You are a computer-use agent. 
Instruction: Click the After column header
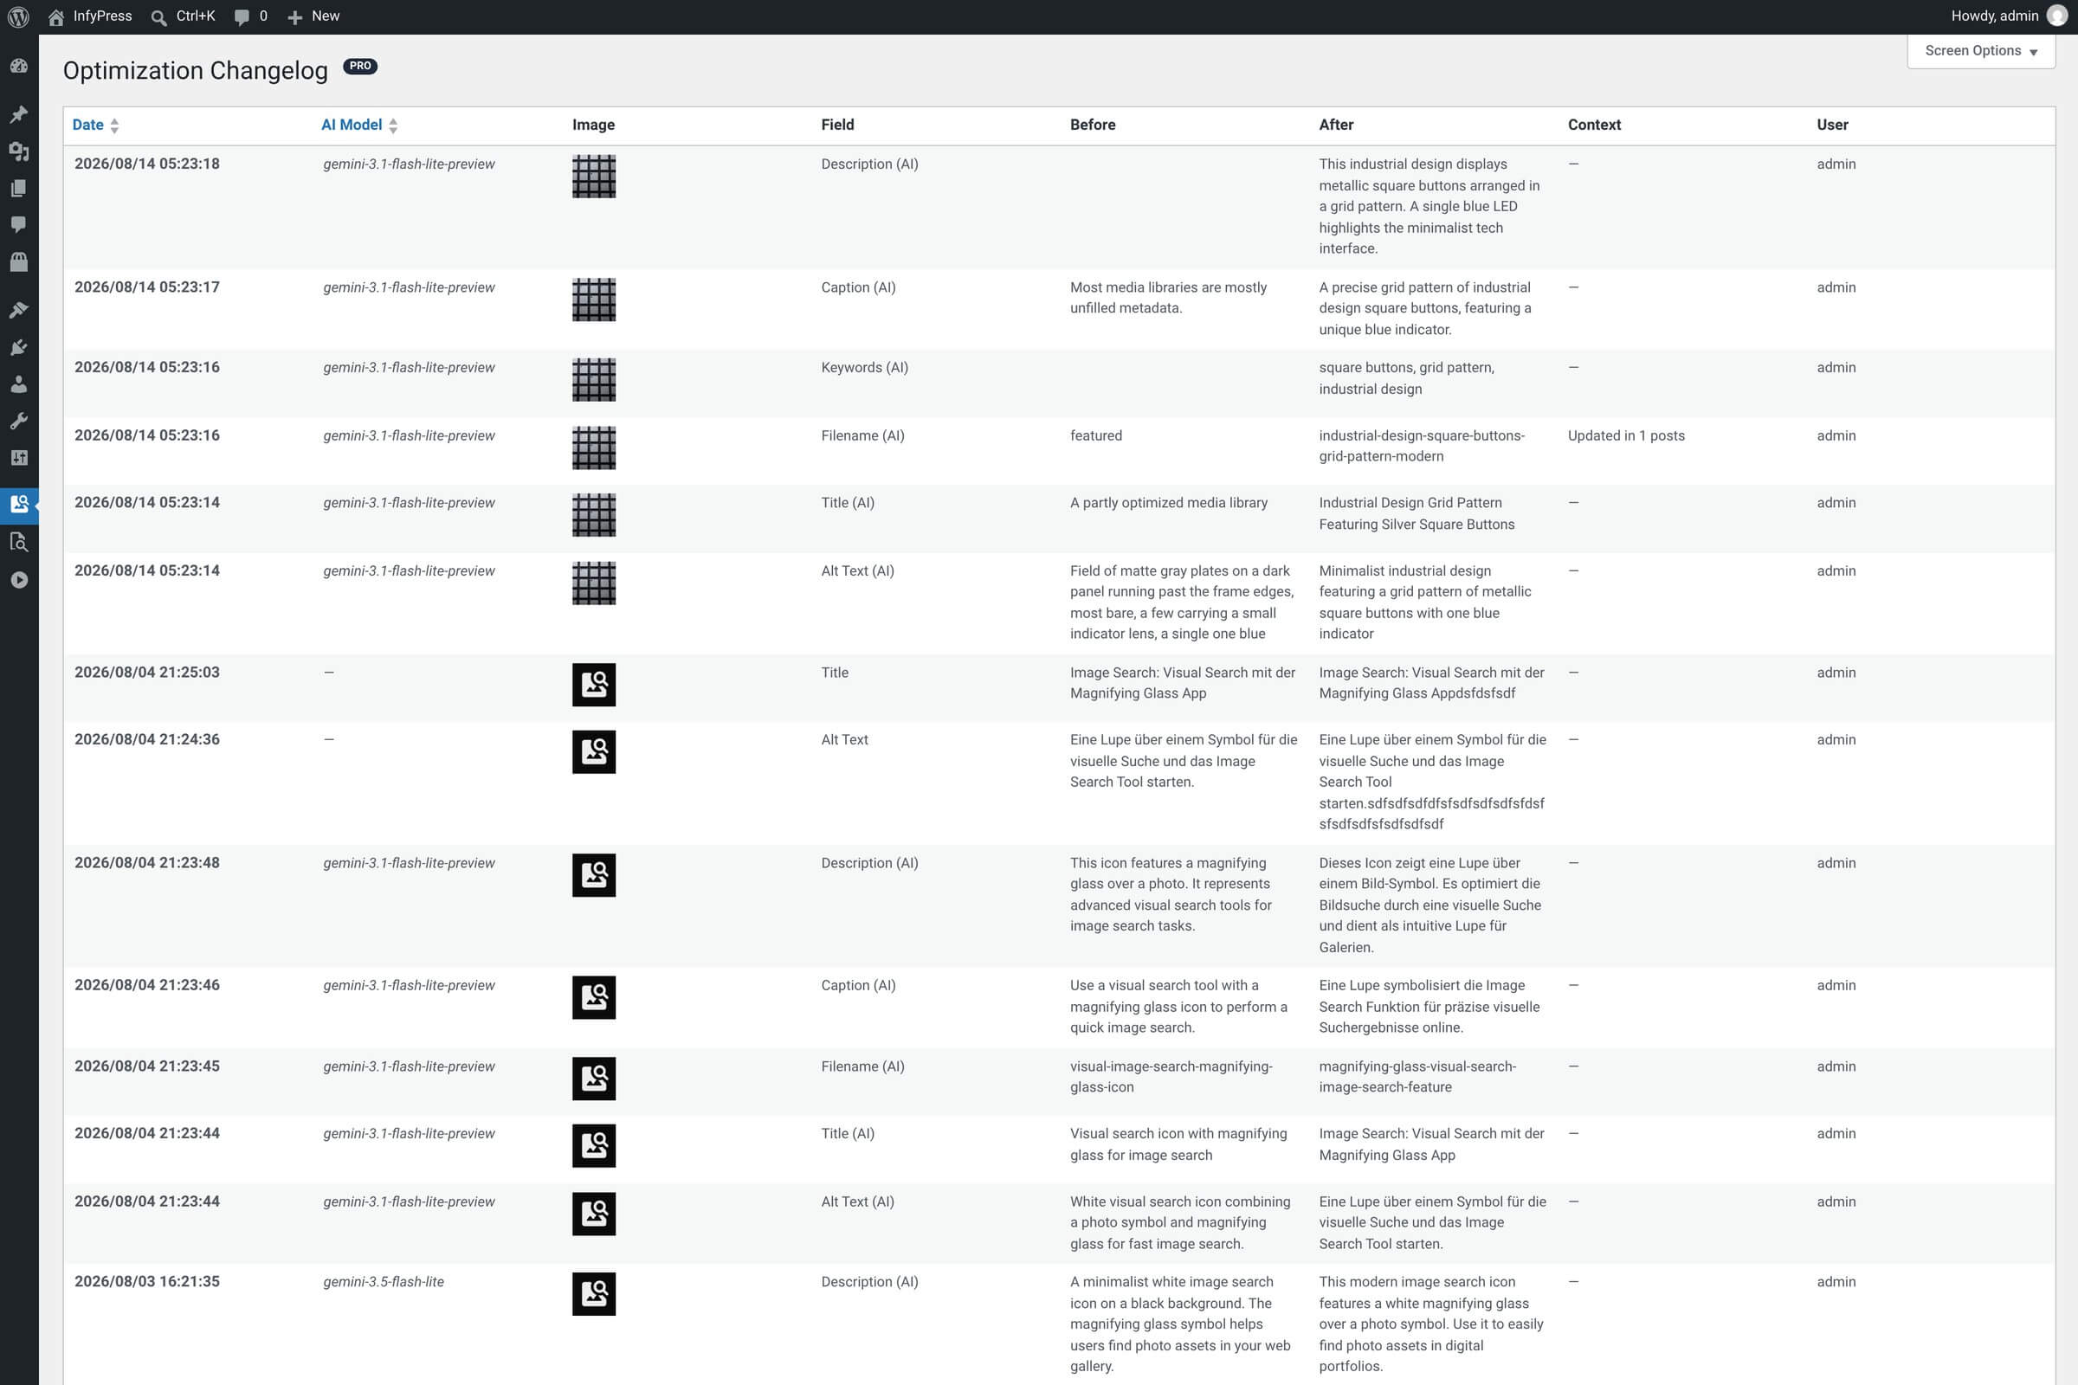pos(1336,125)
